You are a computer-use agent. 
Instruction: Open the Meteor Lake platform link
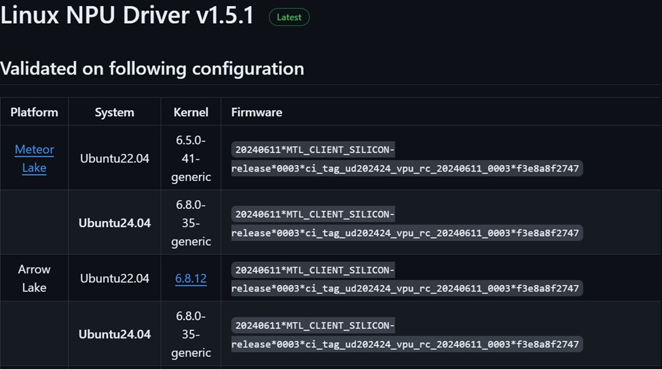34,159
